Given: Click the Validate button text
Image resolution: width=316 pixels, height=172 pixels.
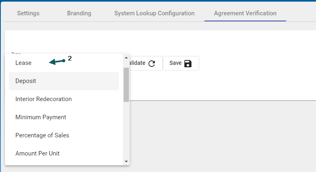Looking at the screenshot, I should click(136, 63).
